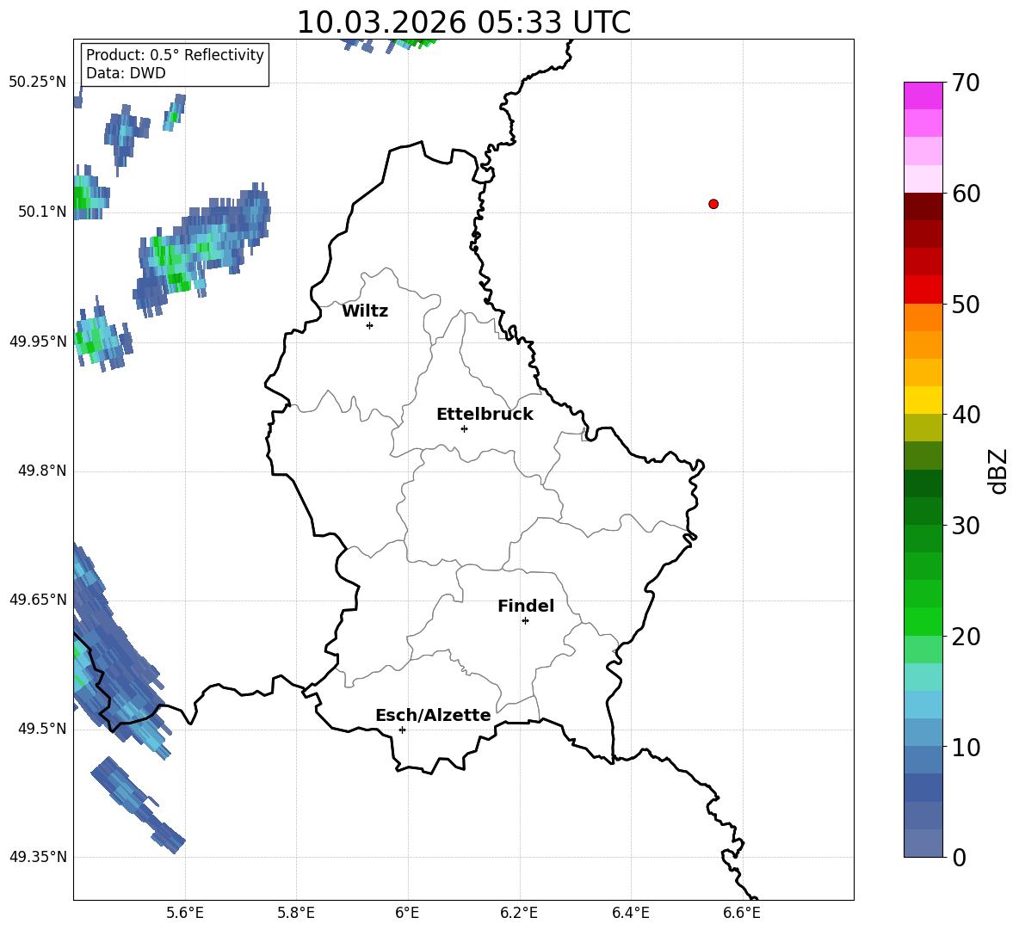Click the 5.6°E longitude label
The width and height of the screenshot is (1019, 930).
184,913
